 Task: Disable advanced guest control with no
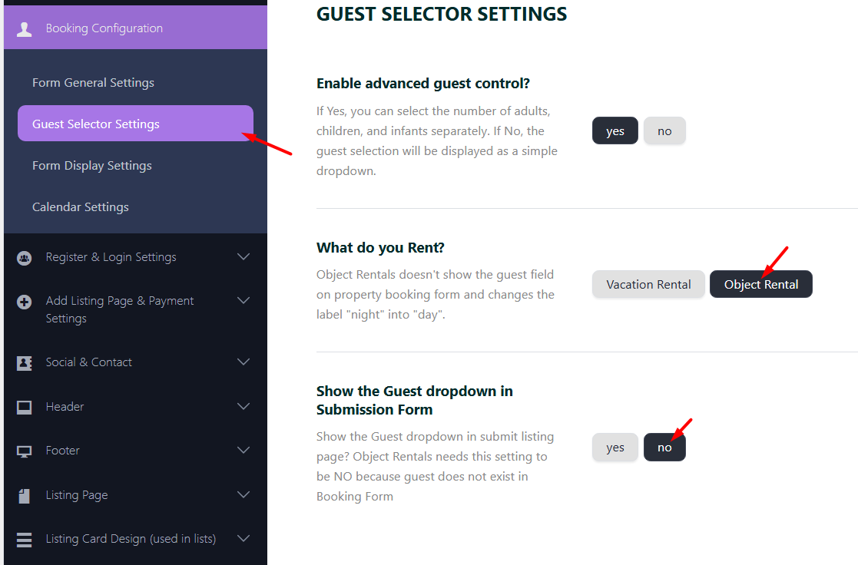click(x=664, y=131)
